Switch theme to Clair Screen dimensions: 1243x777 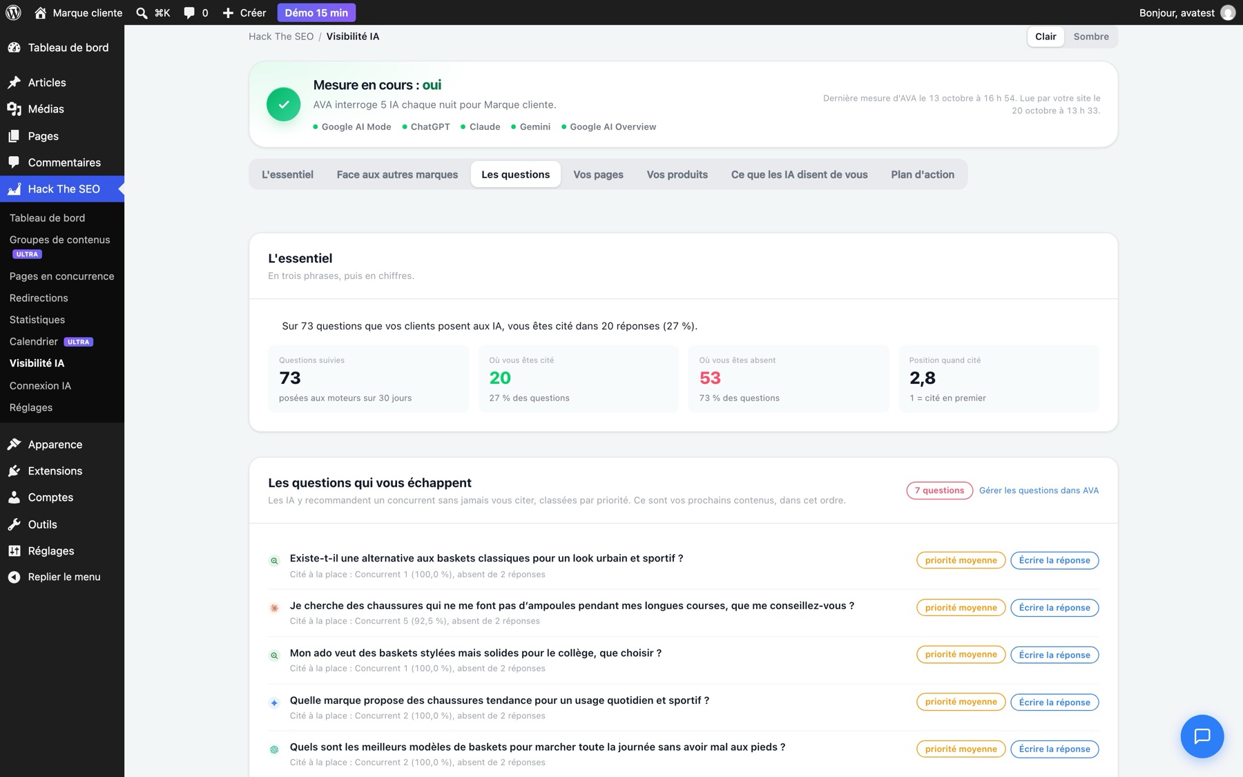pyautogui.click(x=1046, y=37)
